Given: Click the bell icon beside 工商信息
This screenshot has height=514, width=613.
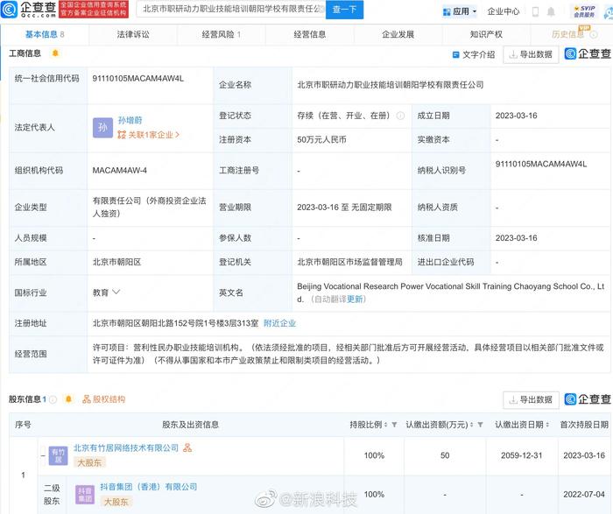Looking at the screenshot, I should tap(55, 53).
